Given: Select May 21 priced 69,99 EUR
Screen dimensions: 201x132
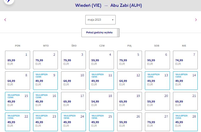Looking at the screenshot, I should [x=185, y=101].
